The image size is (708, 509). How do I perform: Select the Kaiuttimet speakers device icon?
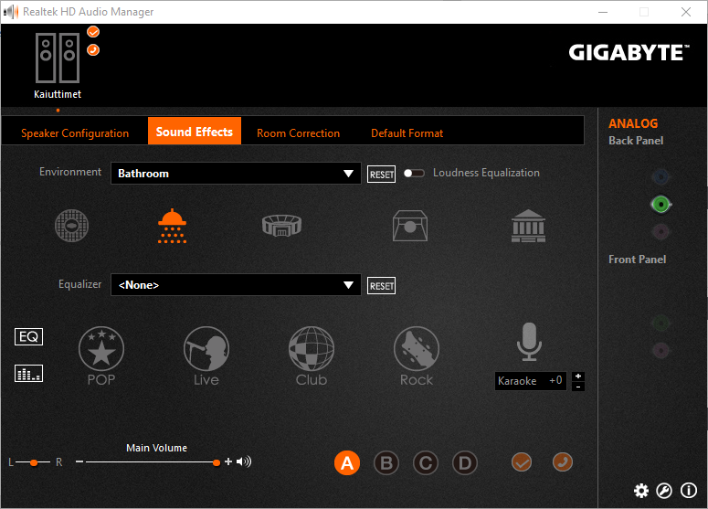click(58, 58)
